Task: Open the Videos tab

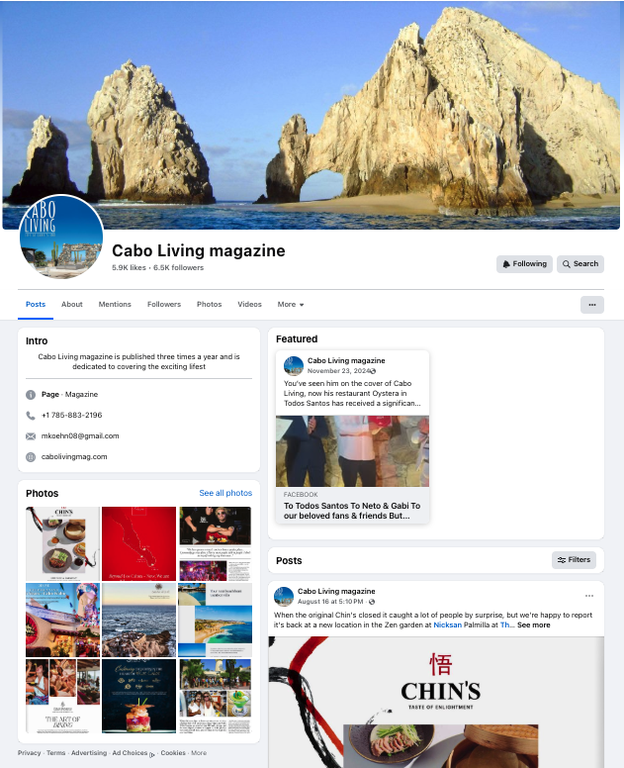Action: [249, 305]
